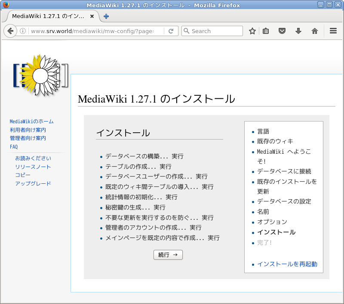Click 言語 step in the list
The width and height of the screenshot is (344, 304).
pyautogui.click(x=263, y=131)
